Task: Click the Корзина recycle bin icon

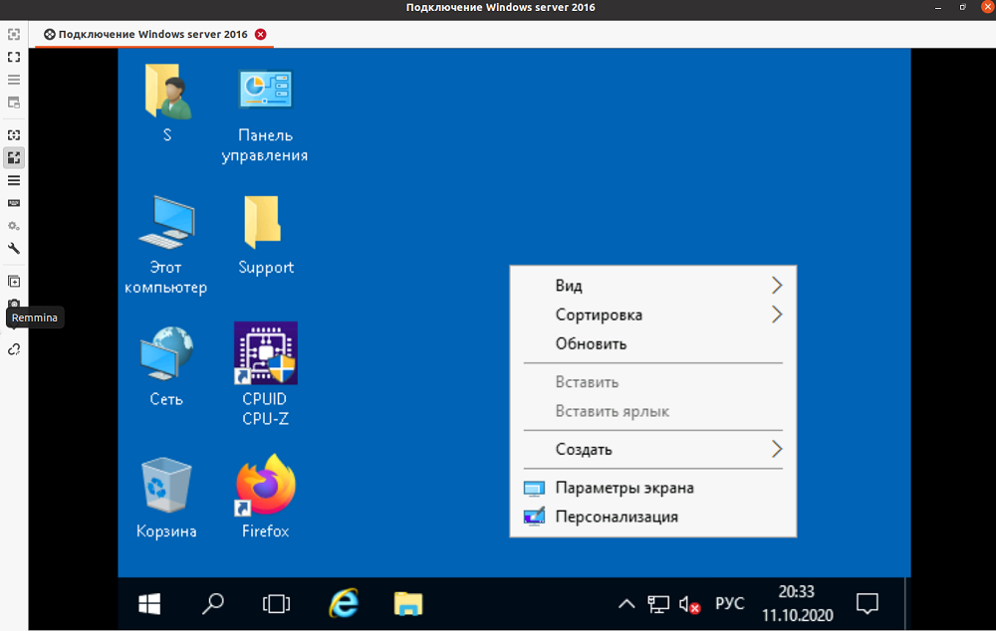Action: point(166,487)
